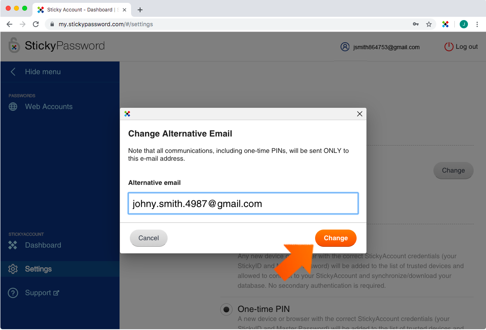This screenshot has width=486, height=330.
Task: Select the Sticky Account - Dashboard tab
Action: point(82,10)
